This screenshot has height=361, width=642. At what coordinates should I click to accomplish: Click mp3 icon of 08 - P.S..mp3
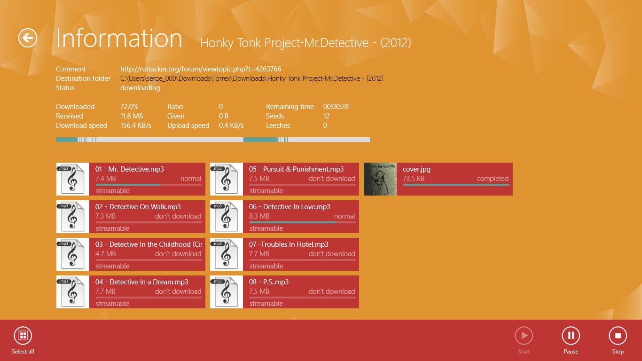(x=227, y=292)
